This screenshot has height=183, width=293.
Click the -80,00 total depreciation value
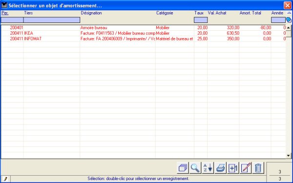tap(265, 28)
